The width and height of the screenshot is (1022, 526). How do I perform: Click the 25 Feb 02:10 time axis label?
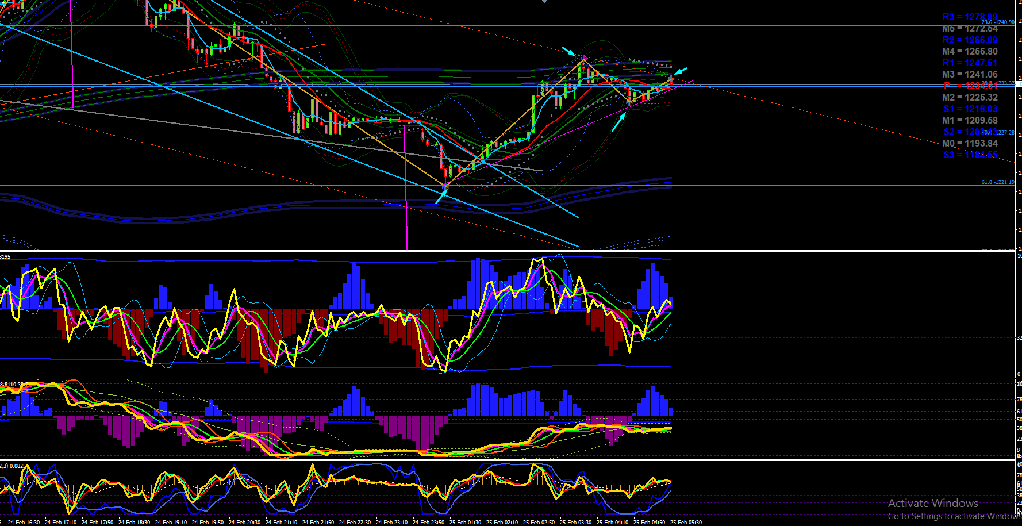click(502, 523)
